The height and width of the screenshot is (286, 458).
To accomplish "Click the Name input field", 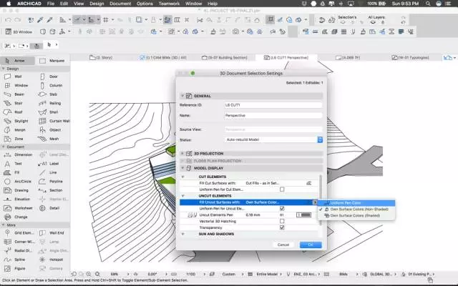I will (x=273, y=114).
